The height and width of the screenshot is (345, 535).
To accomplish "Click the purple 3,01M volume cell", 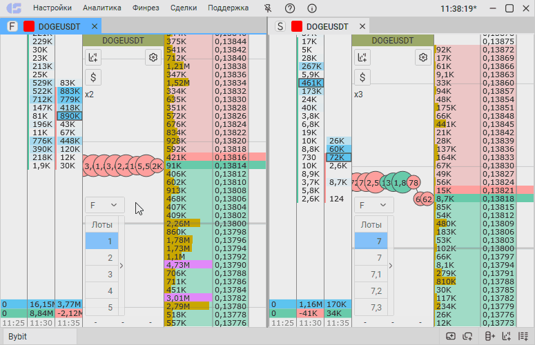I will pos(188,298).
